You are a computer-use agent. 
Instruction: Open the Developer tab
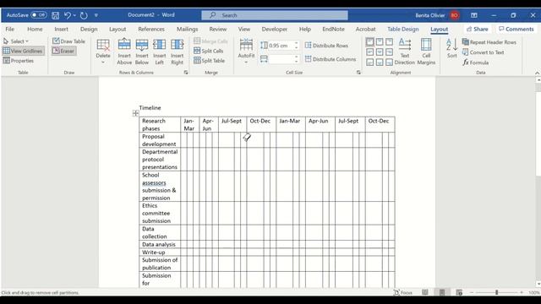274,30
